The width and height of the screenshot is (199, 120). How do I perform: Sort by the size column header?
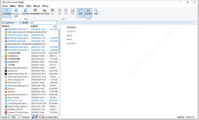[53, 26]
